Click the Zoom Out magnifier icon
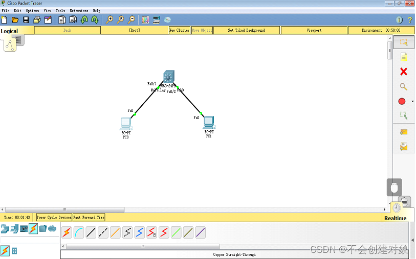This screenshot has height=259, width=416. coord(132,20)
